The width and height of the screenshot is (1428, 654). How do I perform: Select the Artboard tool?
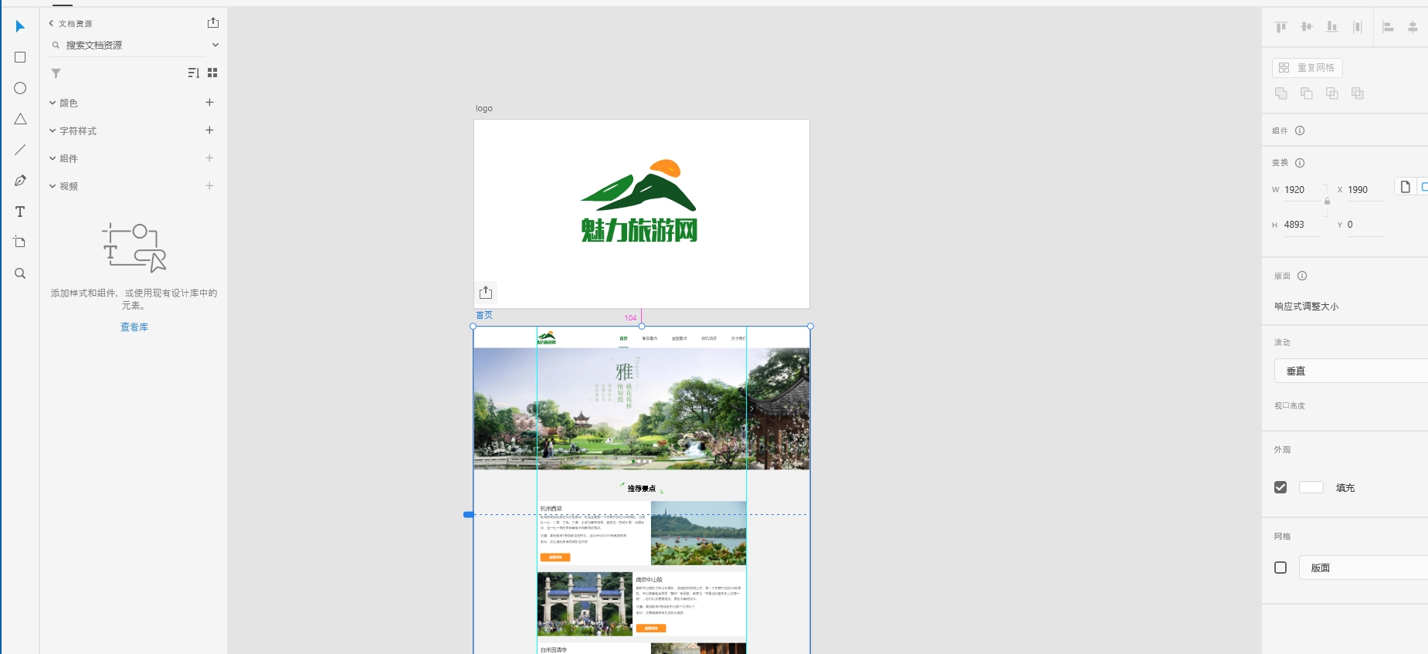[x=20, y=242]
